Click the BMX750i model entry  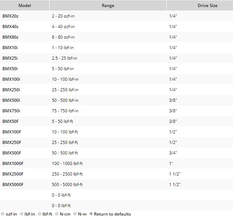point(11,111)
